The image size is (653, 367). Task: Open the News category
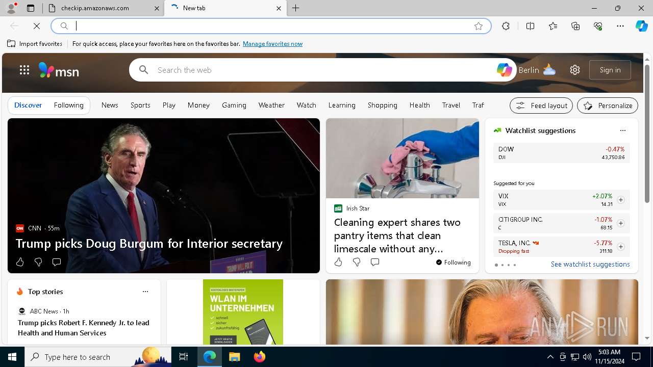[x=110, y=105]
